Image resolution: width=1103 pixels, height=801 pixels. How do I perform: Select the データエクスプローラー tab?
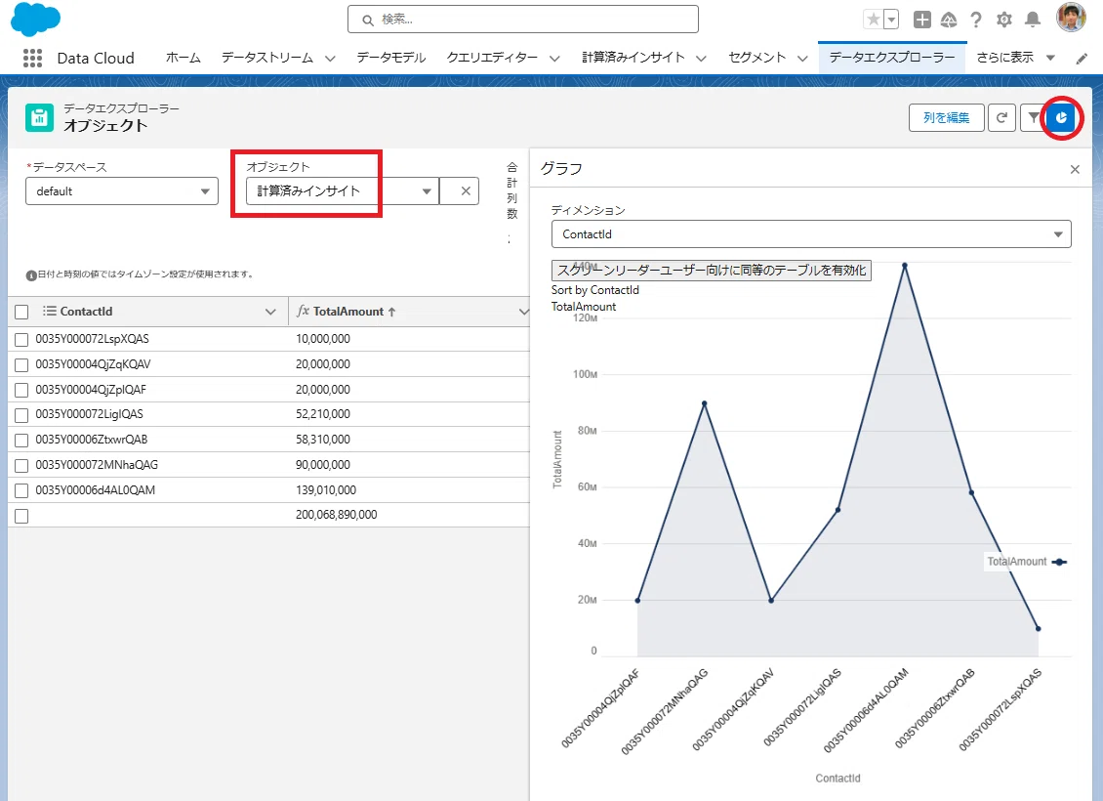point(892,58)
